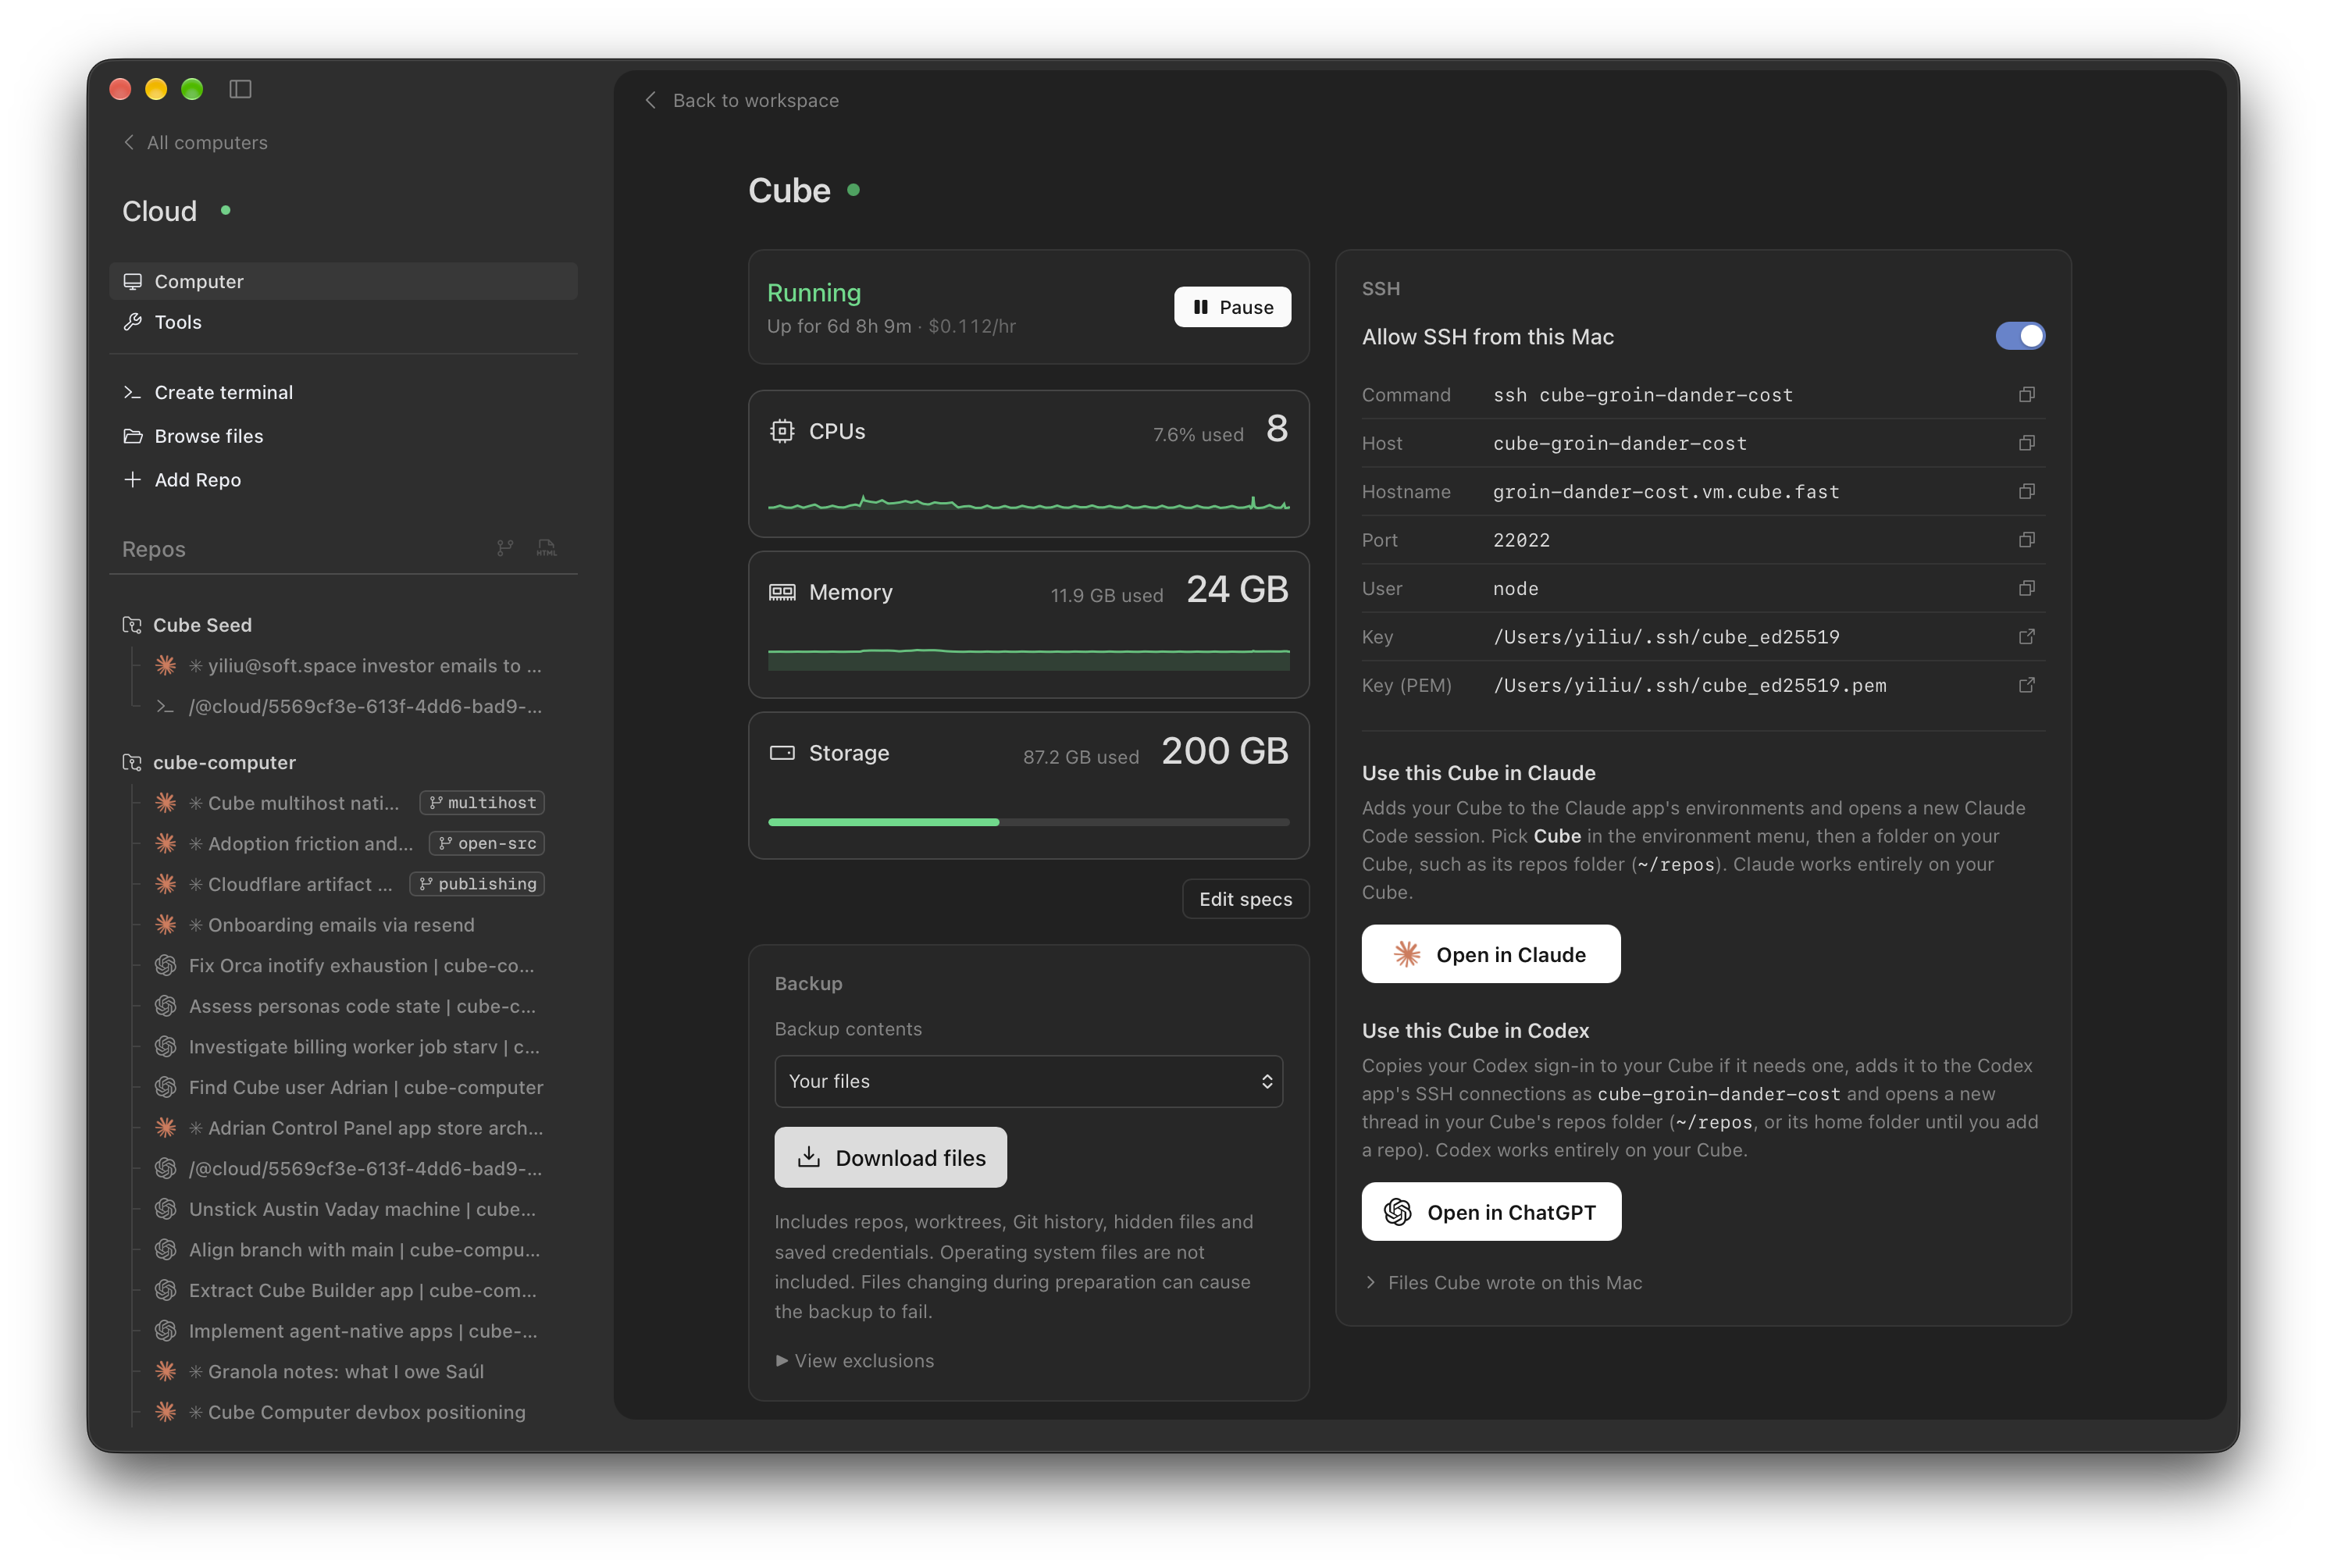The image size is (2327, 1568).
Task: Click Open in Claude button
Action: 1490,954
